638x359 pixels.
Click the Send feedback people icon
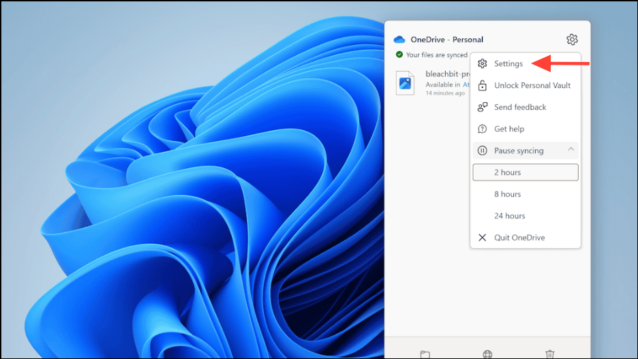pos(482,107)
